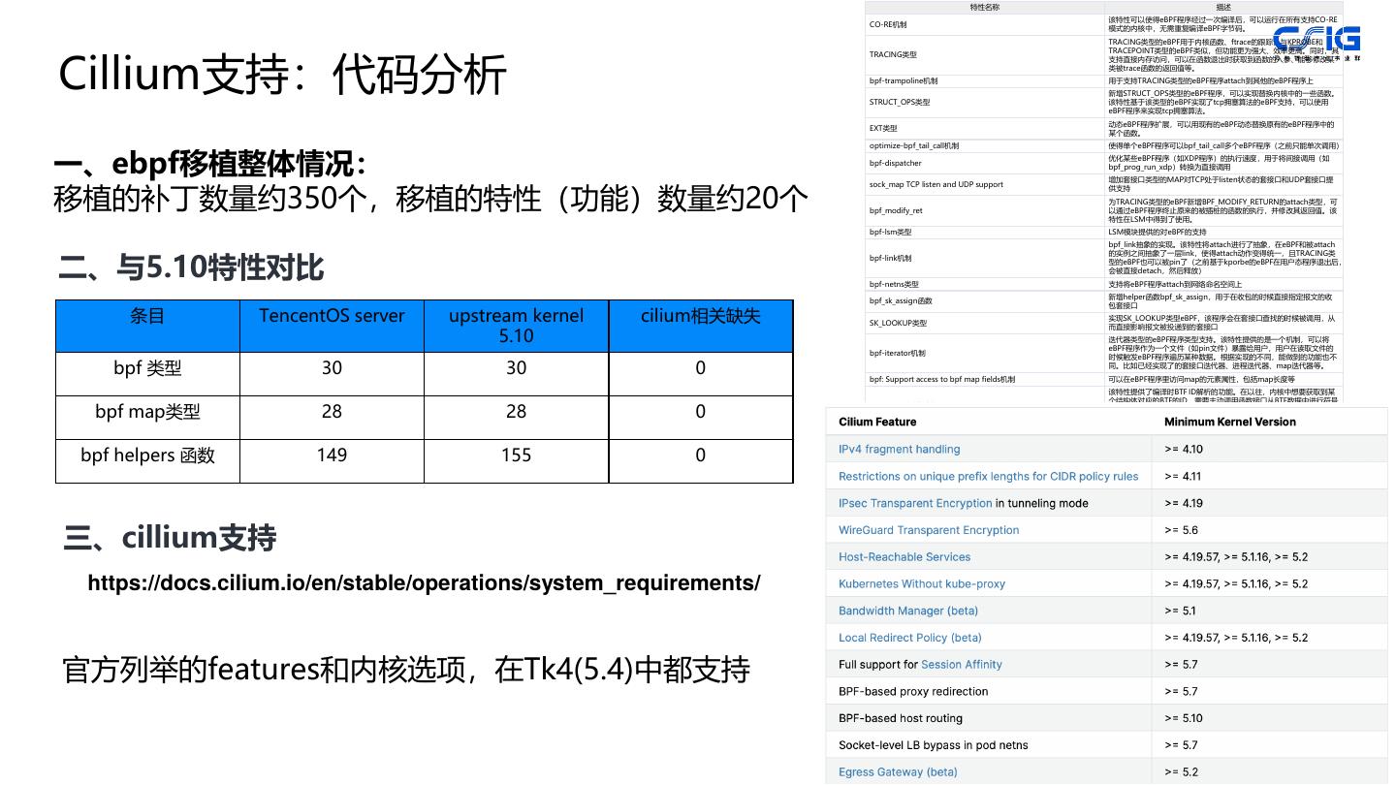
Task: Open the Session Affinity link
Action: (962, 665)
